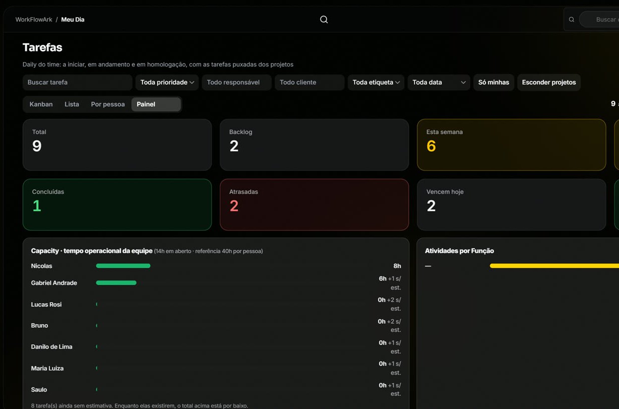Viewport: 619px width, 409px height.
Task: Open the Esta semana card
Action: pos(512,145)
